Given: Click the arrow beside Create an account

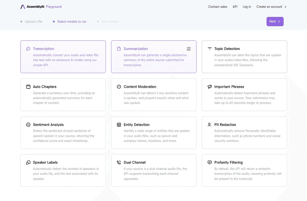Looking at the screenshot, I should coord(286,7).
